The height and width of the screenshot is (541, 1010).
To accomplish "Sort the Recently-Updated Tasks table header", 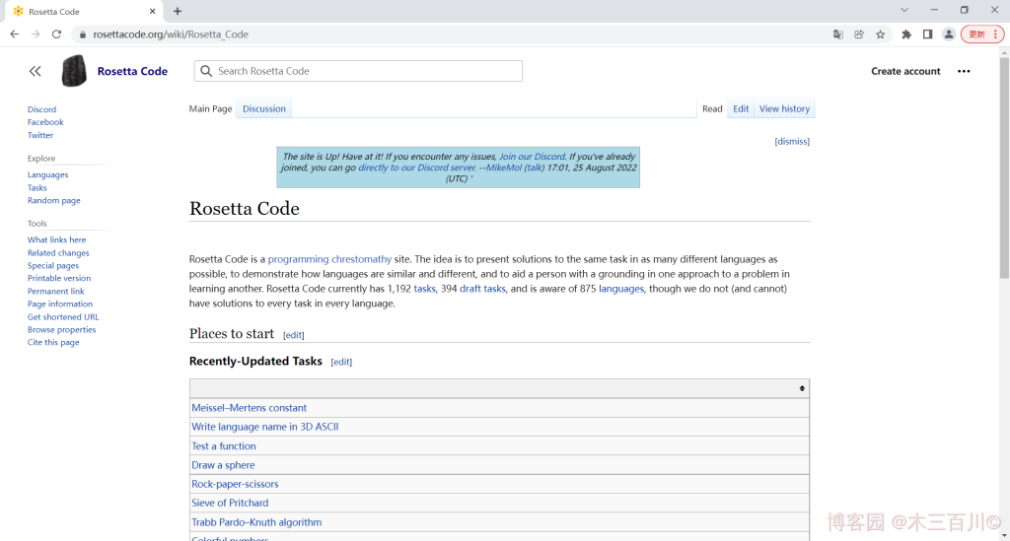I will click(x=801, y=388).
